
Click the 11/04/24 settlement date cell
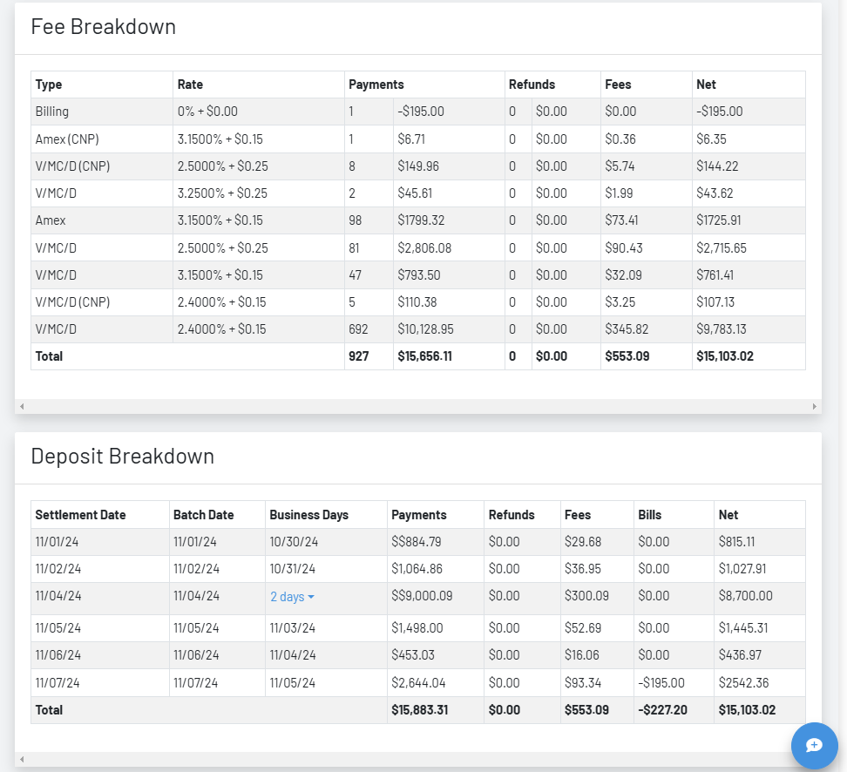click(58, 597)
